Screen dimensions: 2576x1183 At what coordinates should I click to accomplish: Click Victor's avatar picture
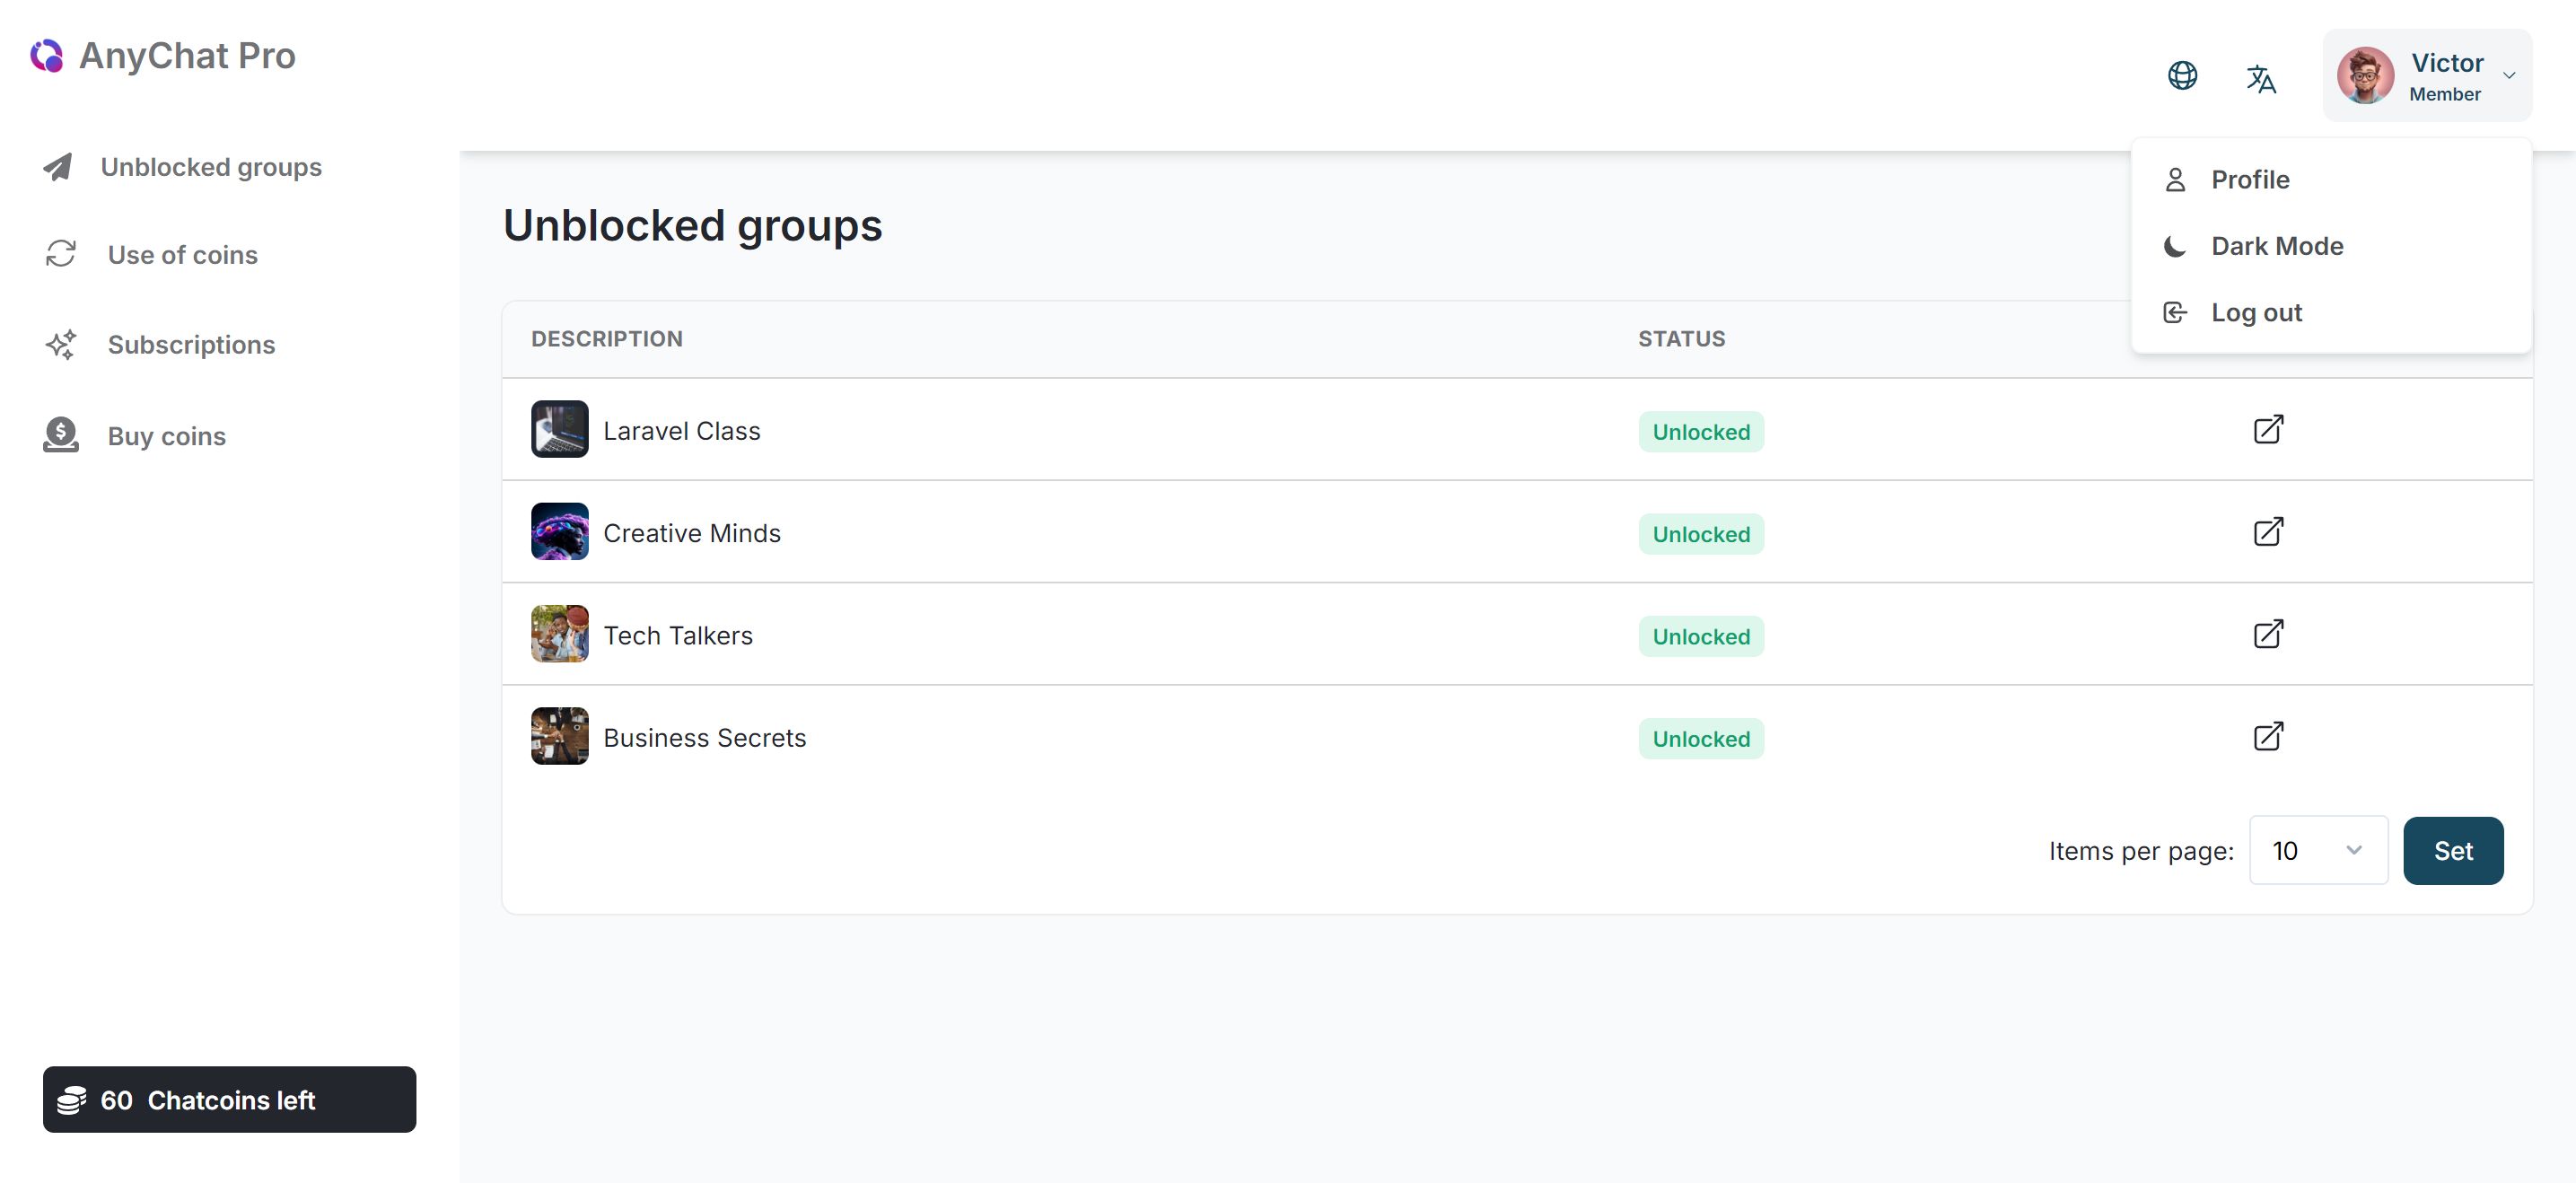[2364, 76]
